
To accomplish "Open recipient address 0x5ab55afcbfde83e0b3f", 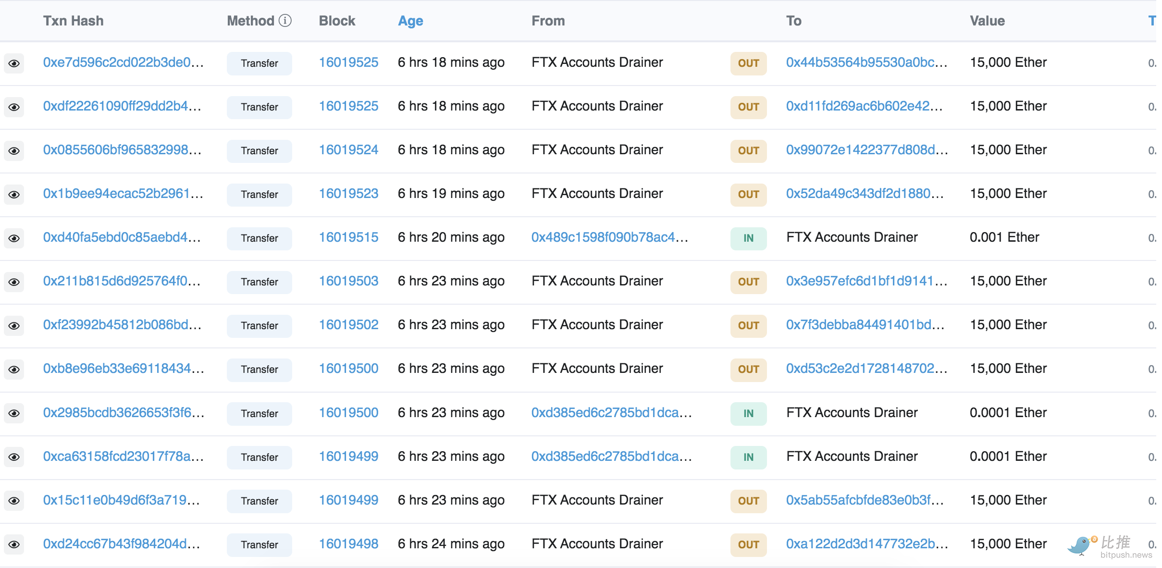I will [x=865, y=500].
